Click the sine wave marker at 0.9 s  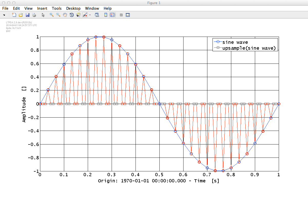coord(255,143)
